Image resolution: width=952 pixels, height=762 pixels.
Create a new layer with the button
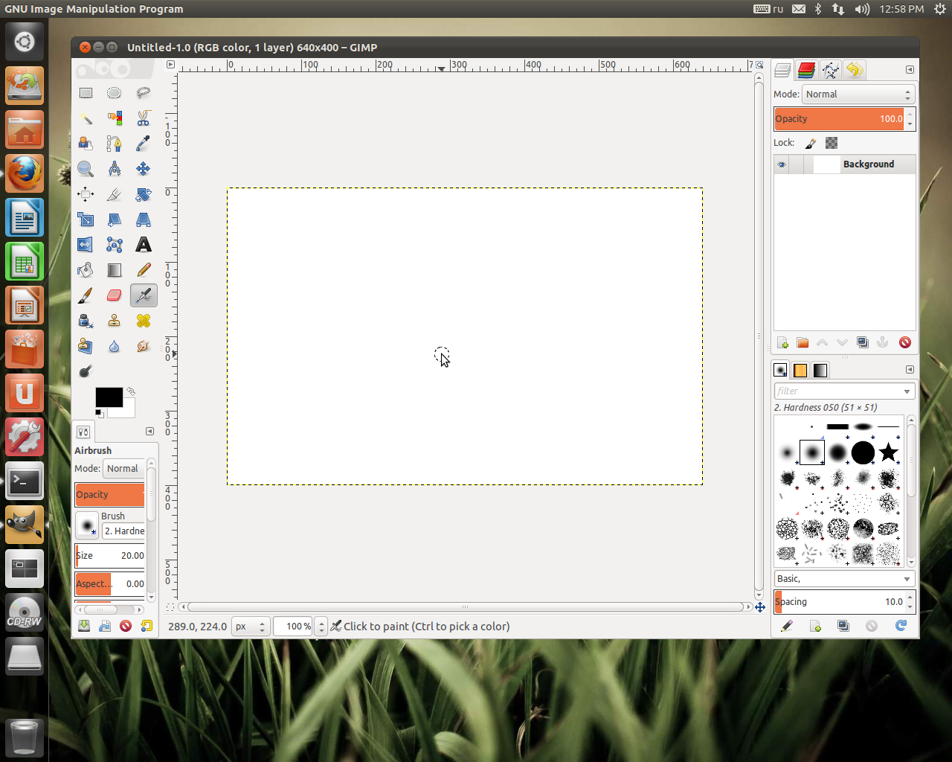click(x=782, y=342)
